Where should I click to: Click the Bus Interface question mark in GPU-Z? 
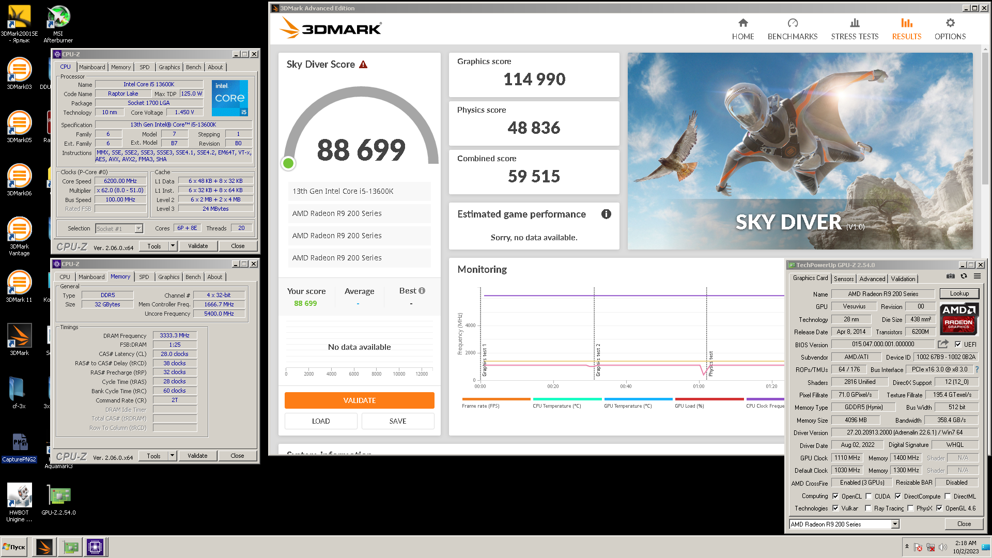(x=977, y=370)
